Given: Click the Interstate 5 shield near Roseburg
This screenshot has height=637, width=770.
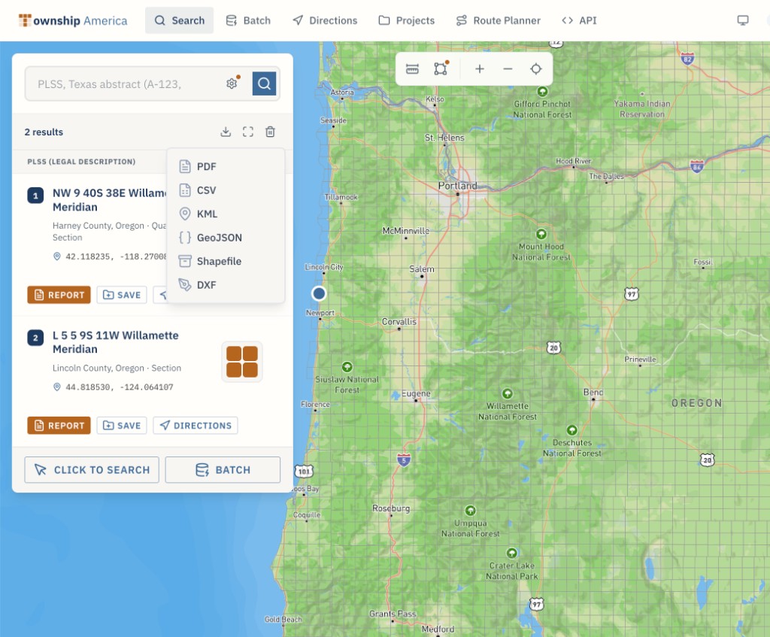Looking at the screenshot, I should 404,460.
